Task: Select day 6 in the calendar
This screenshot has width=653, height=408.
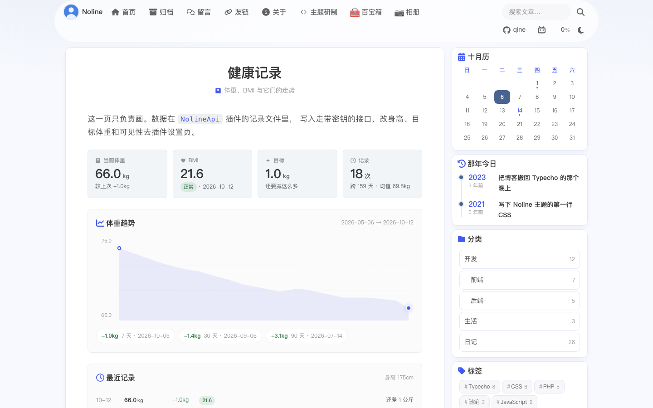Action: click(502, 97)
